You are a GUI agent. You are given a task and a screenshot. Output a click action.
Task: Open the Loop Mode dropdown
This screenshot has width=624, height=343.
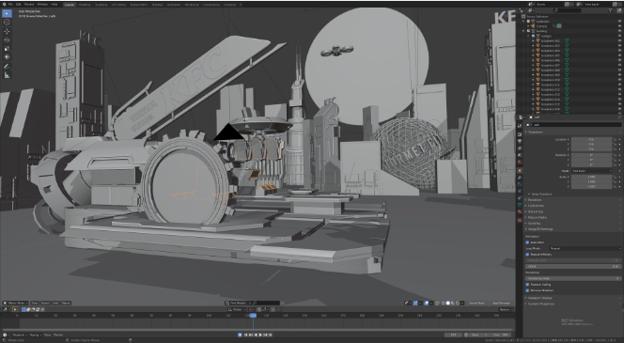click(x=585, y=248)
